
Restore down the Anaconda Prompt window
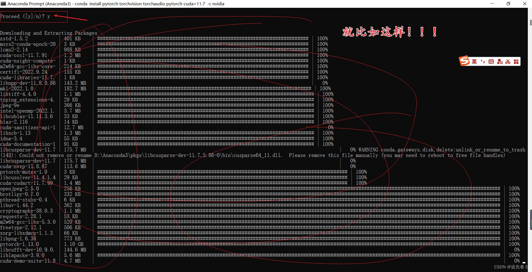(x=508, y=4)
